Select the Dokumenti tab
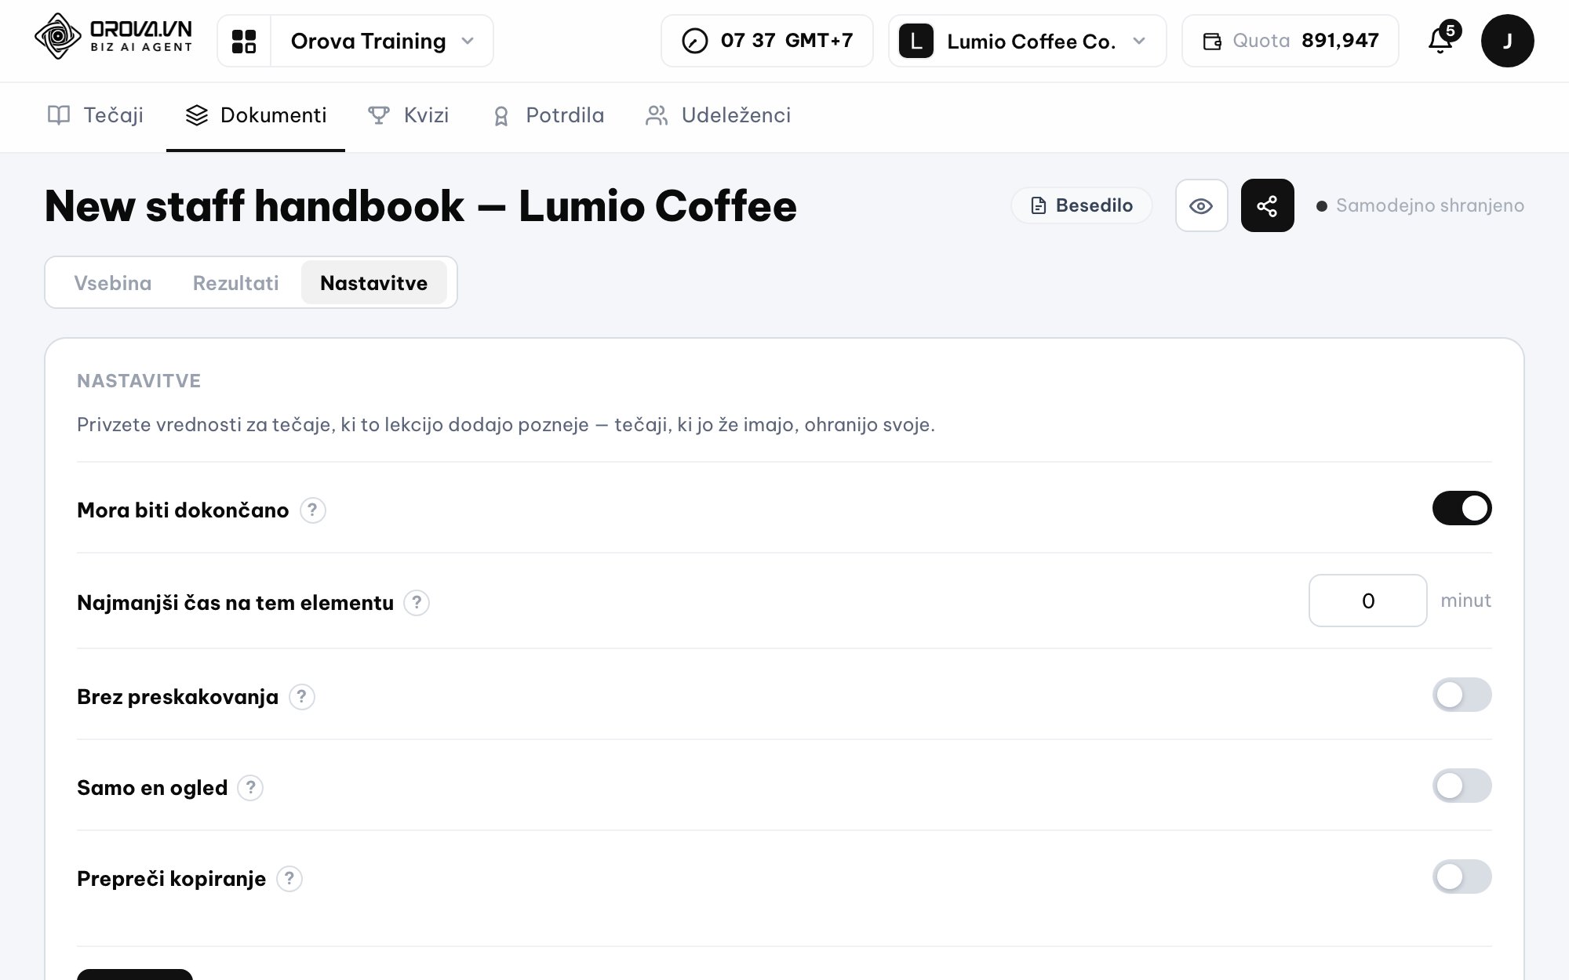This screenshot has width=1569, height=980. click(256, 115)
